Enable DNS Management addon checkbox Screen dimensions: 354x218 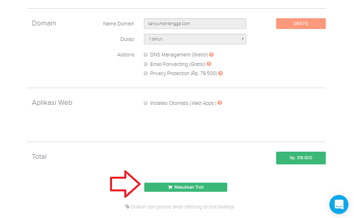146,55
